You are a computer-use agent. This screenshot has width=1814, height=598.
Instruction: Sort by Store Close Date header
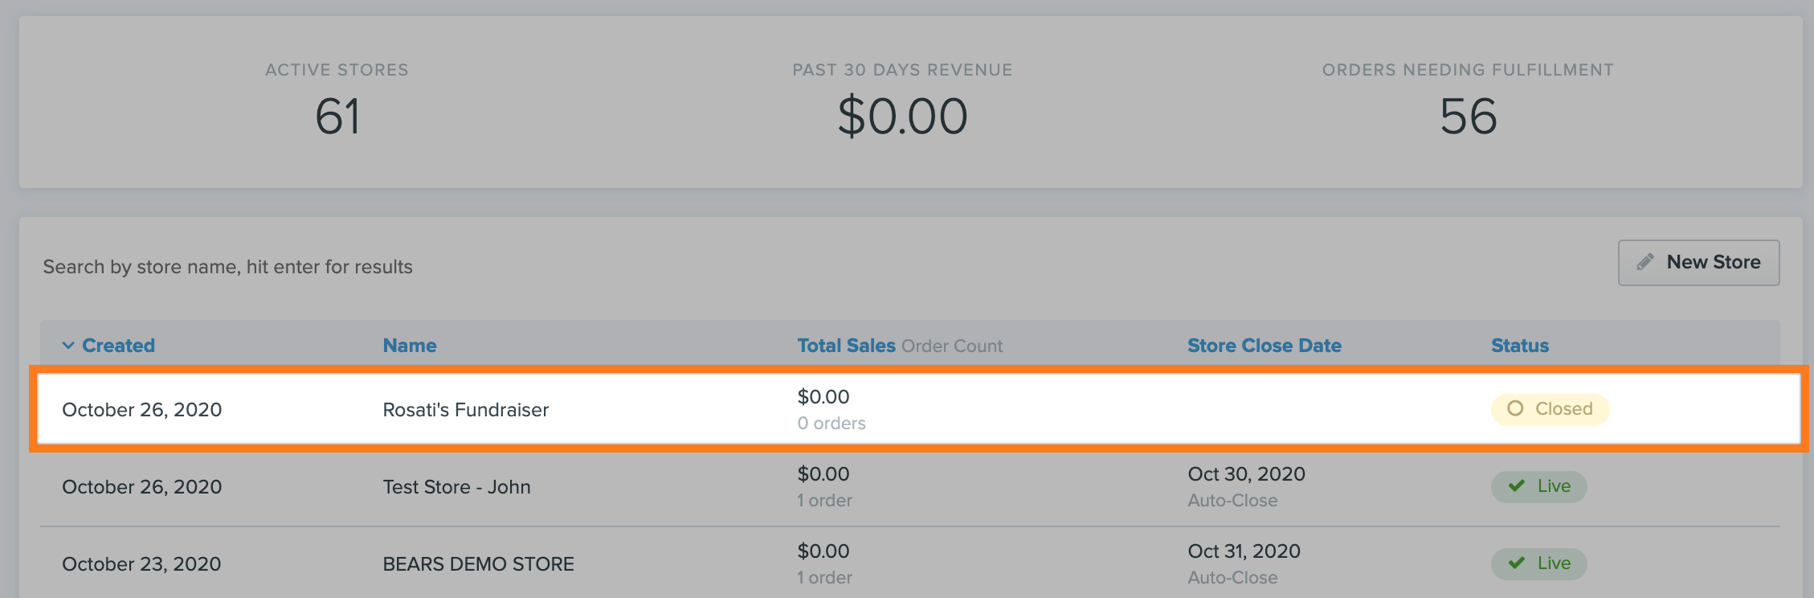(1264, 346)
